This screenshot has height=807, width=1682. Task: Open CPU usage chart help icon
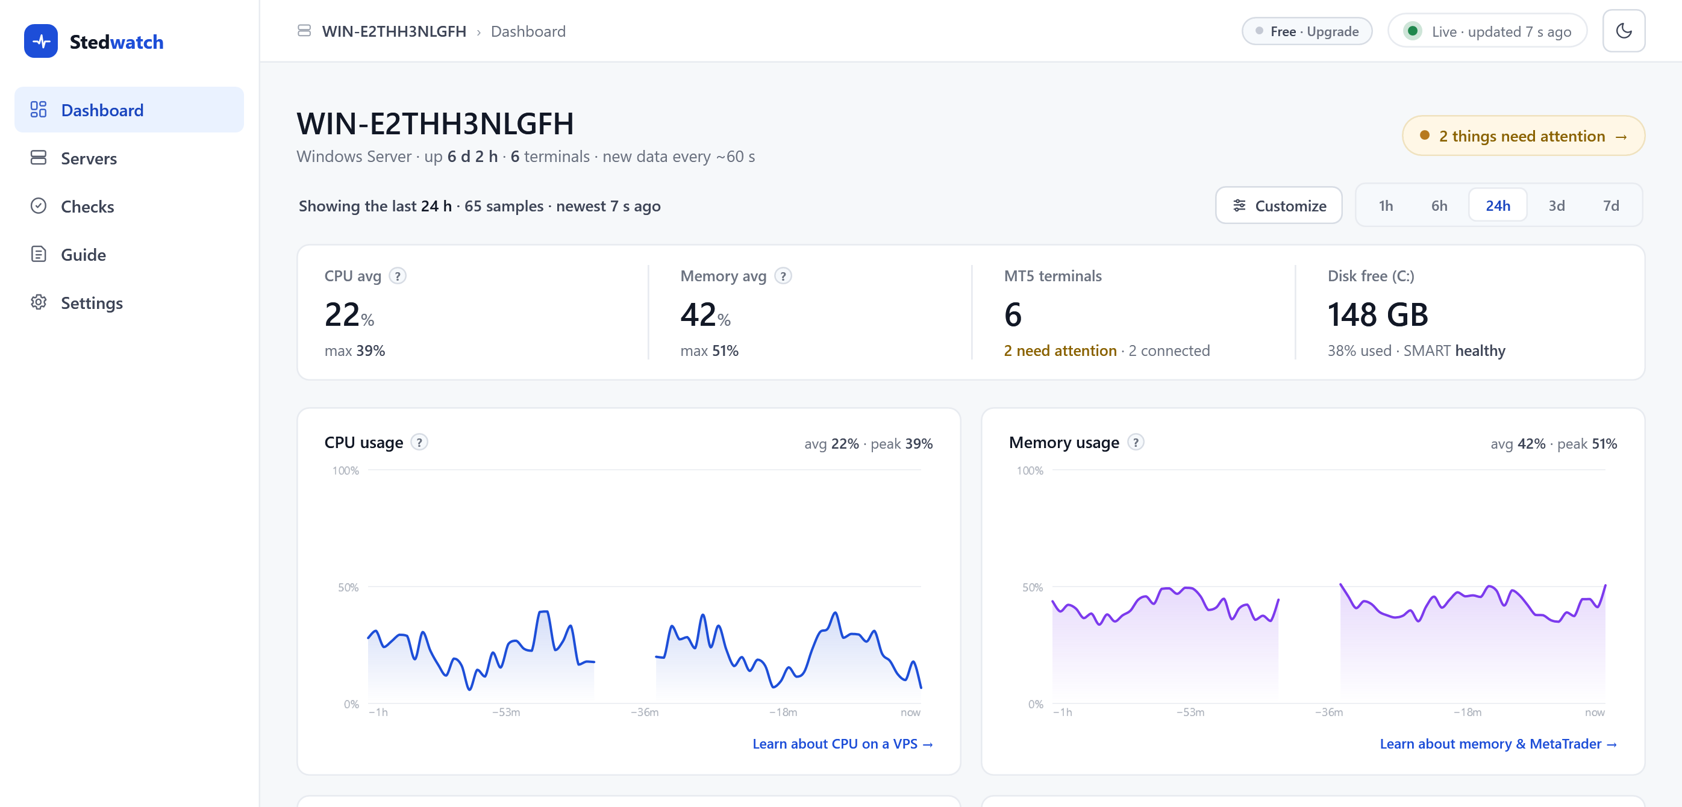point(419,442)
